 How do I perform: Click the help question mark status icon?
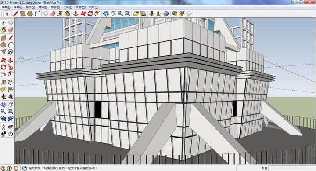coord(25,168)
